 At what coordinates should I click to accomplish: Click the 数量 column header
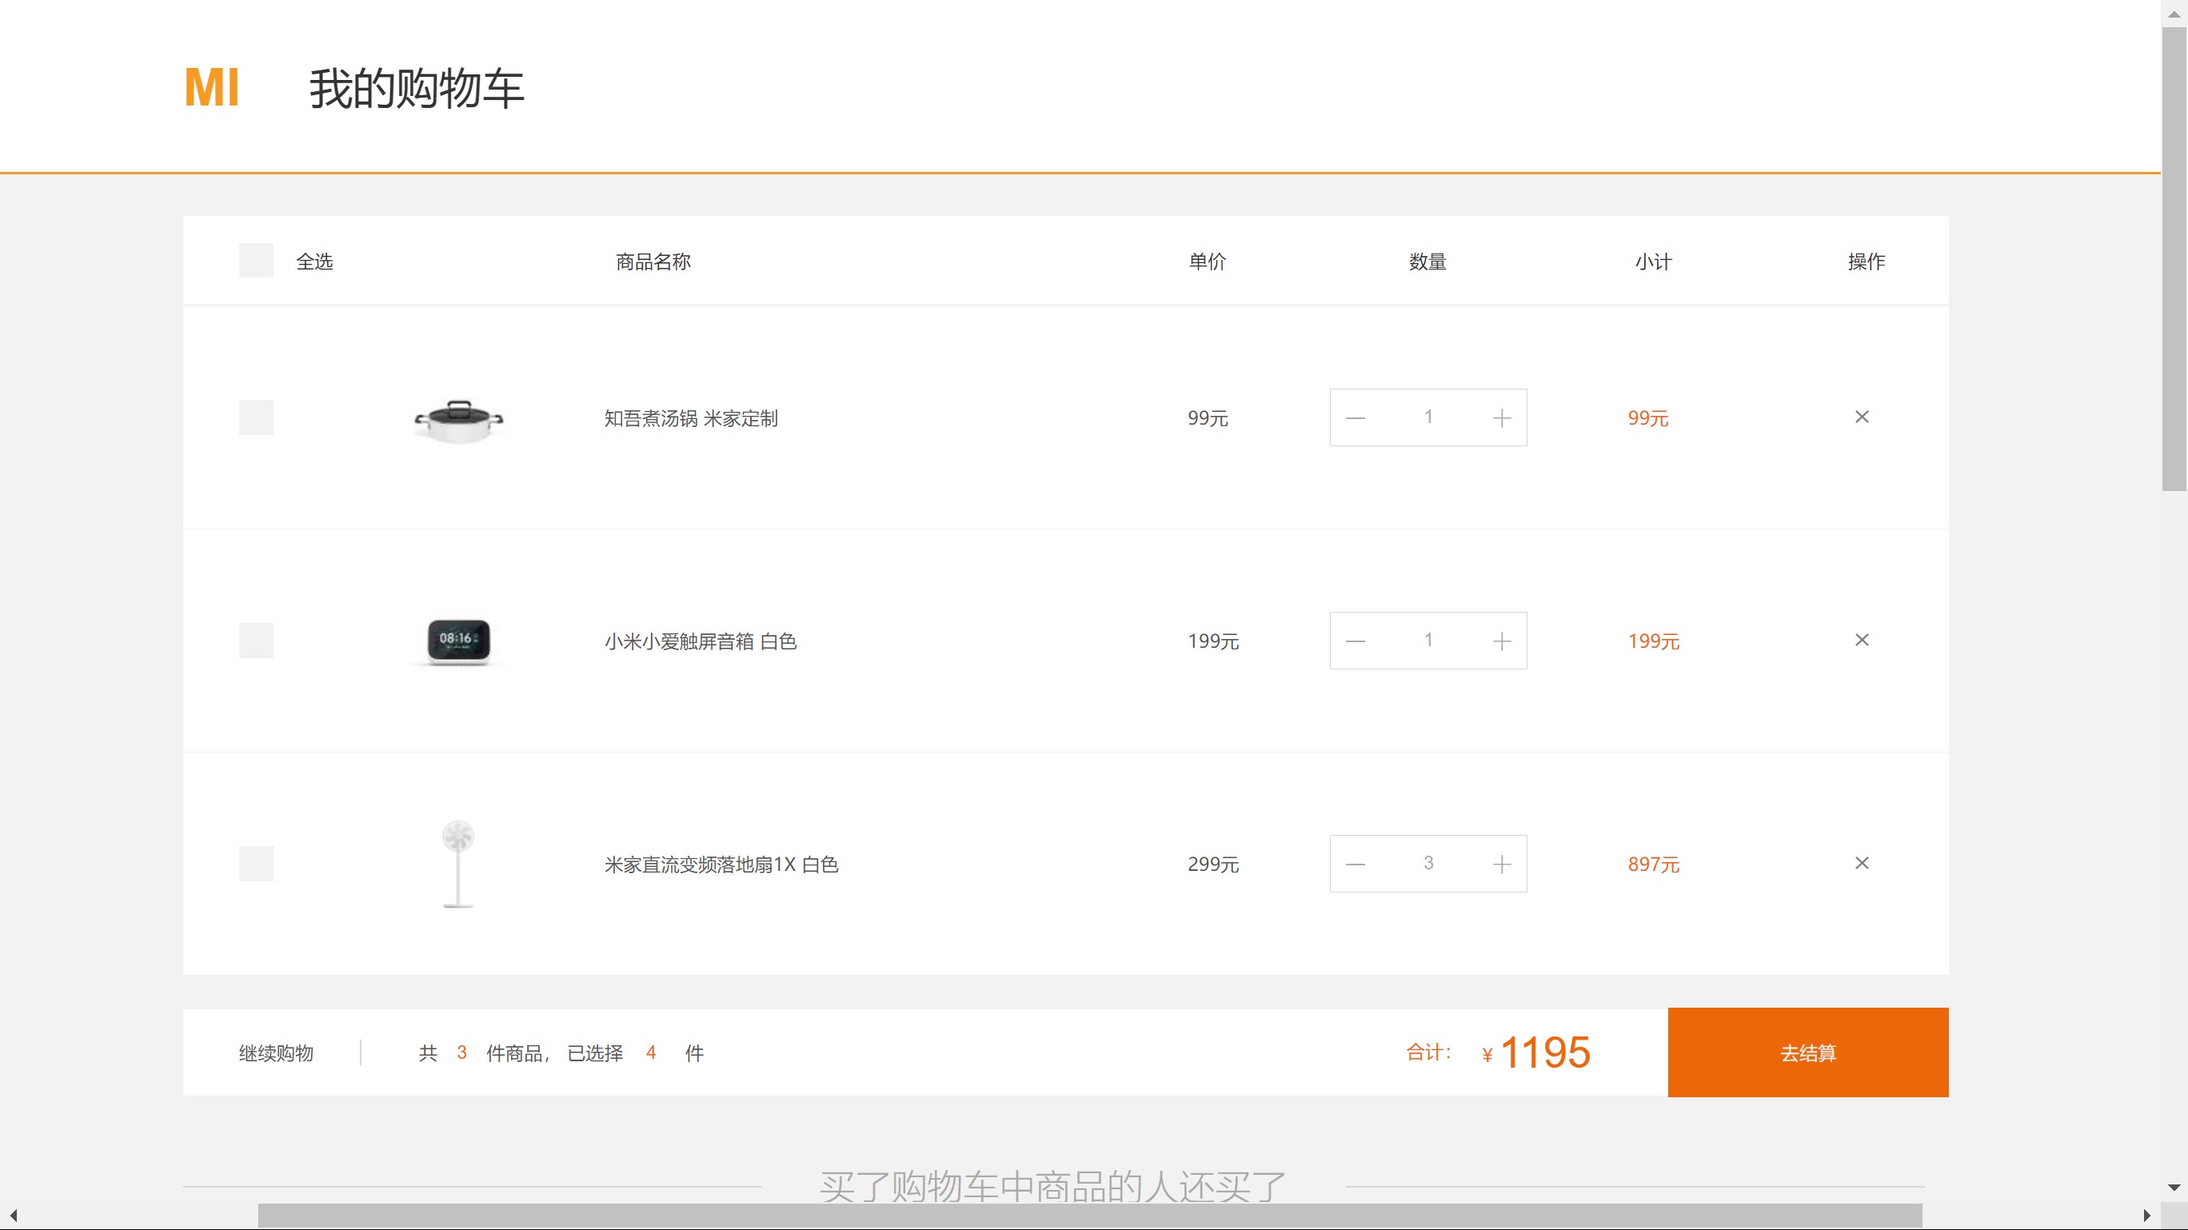click(x=1427, y=262)
